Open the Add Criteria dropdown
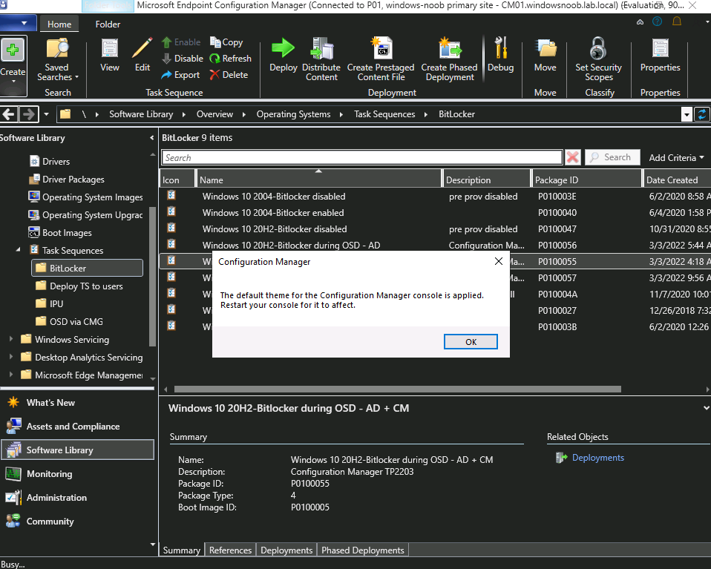The width and height of the screenshot is (711, 569). [x=676, y=158]
